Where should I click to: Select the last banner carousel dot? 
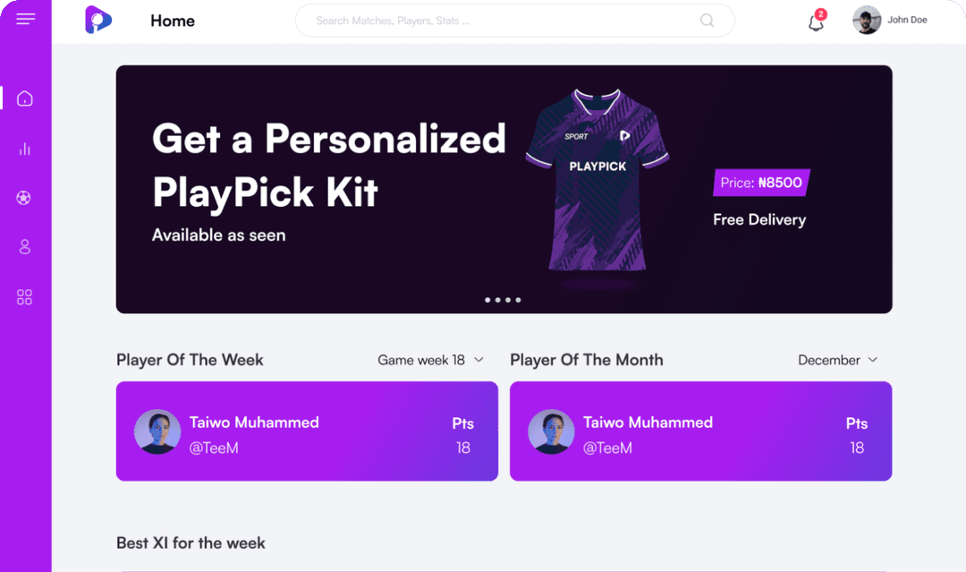(x=518, y=300)
